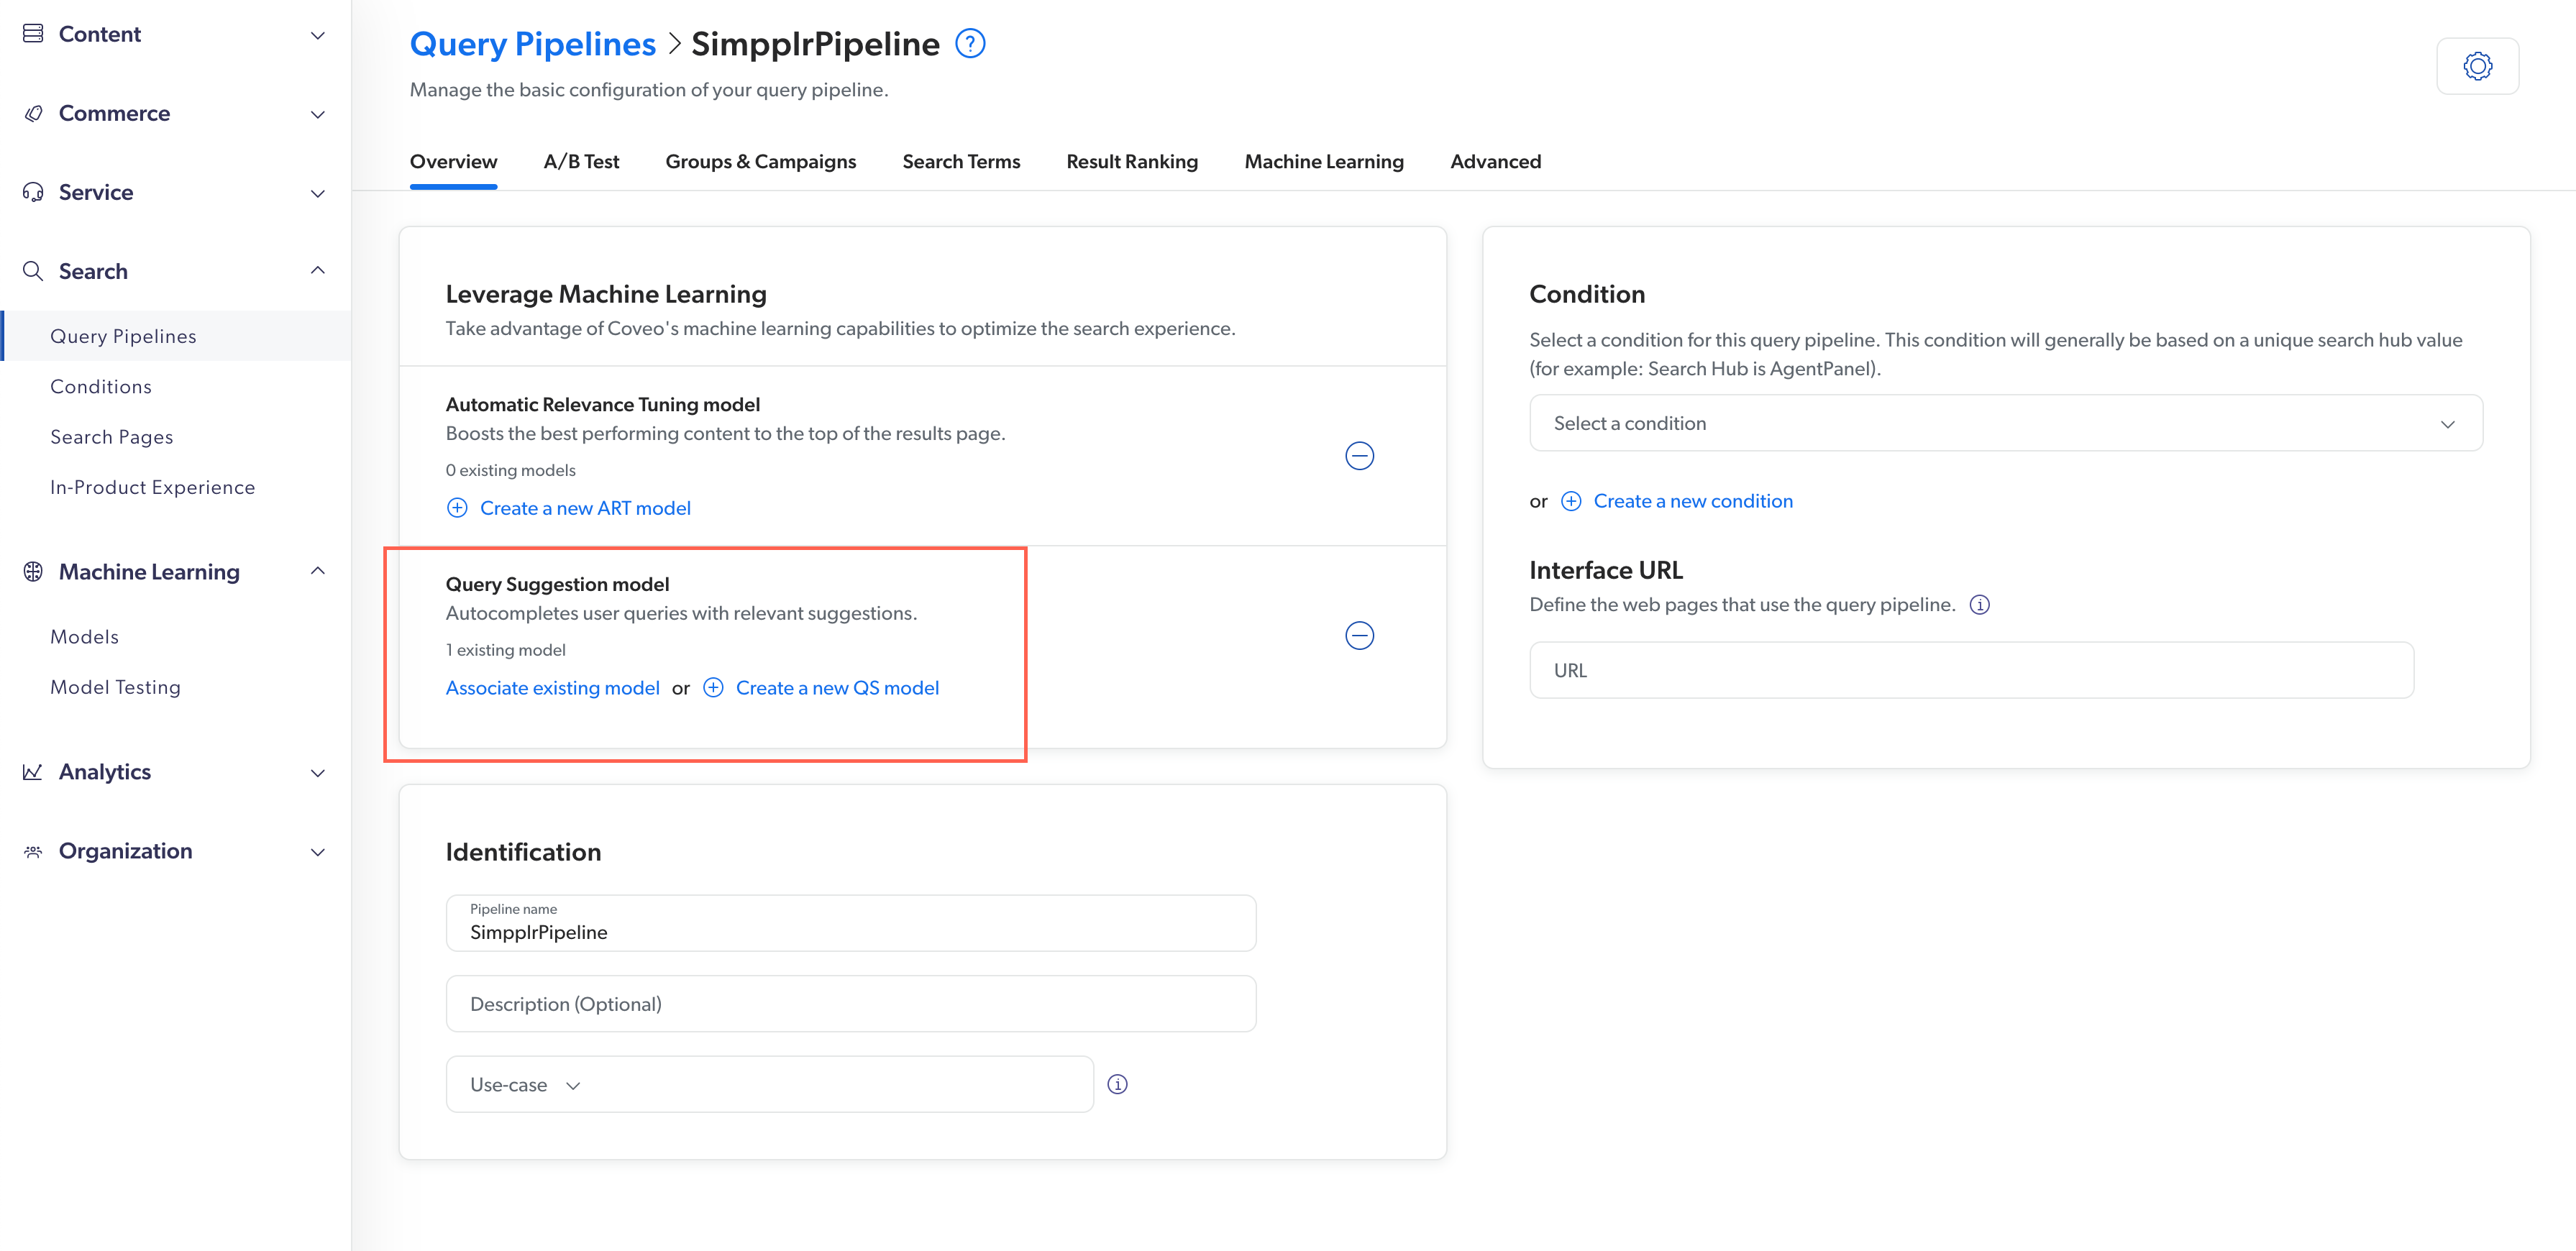
Task: Select the Commerce tag icon in sidebar
Action: tap(33, 113)
